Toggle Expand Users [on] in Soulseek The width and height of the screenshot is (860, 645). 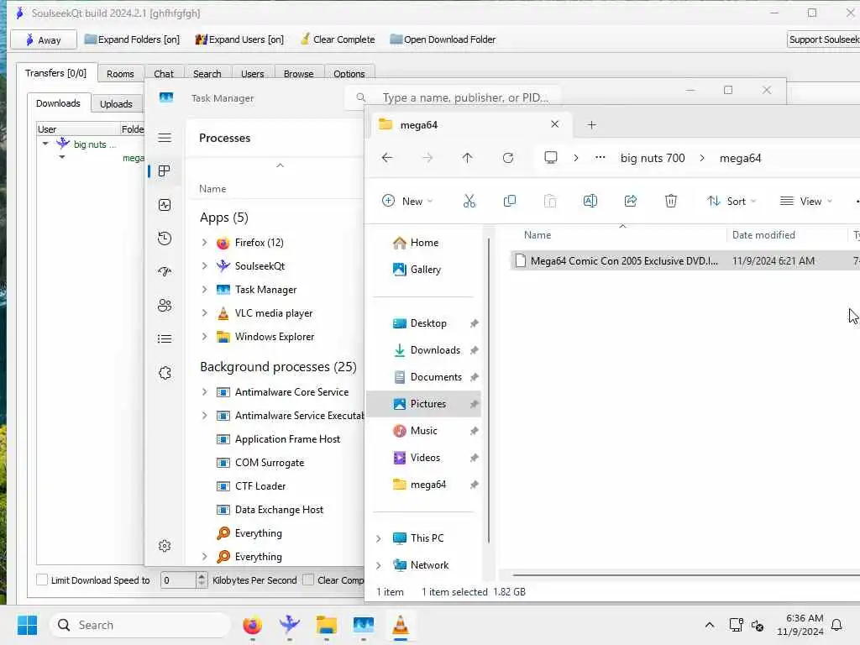tap(239, 39)
